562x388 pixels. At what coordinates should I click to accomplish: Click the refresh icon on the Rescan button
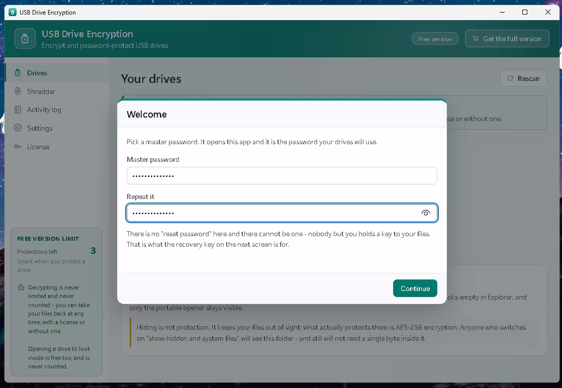coord(510,78)
